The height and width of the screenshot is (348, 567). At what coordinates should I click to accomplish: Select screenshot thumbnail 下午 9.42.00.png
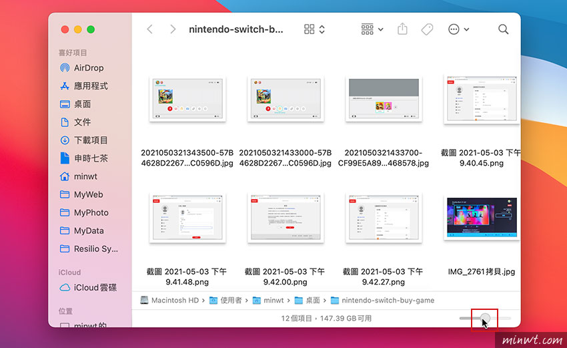286,218
